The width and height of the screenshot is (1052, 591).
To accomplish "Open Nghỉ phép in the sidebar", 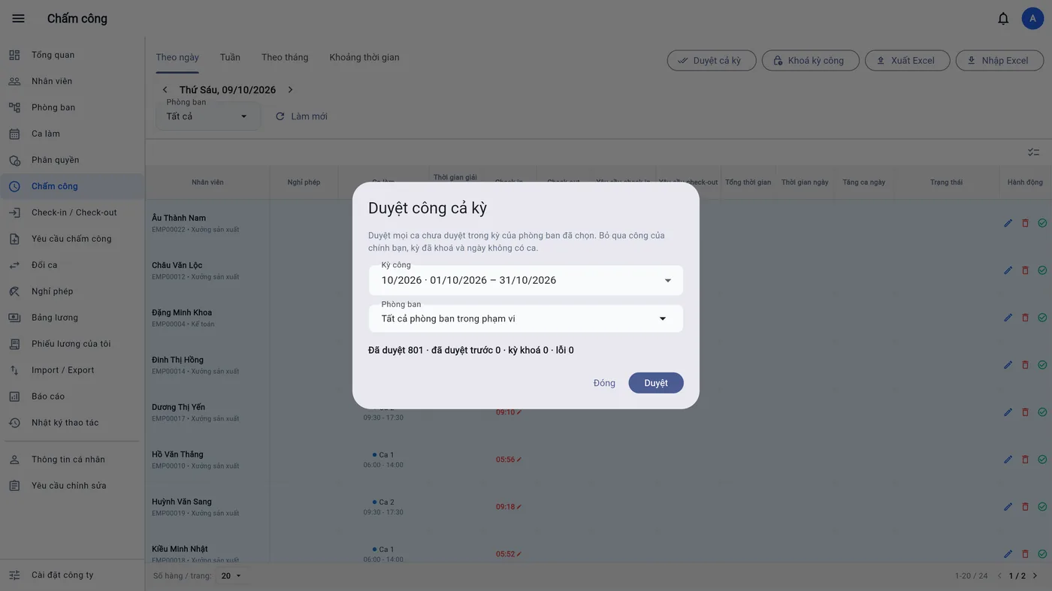I will [72, 291].
